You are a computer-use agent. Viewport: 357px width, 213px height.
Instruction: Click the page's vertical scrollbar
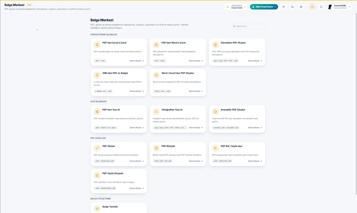pyautogui.click(x=356, y=104)
